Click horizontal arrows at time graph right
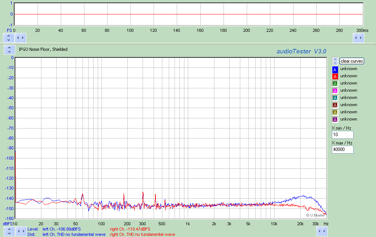376x237 pixels. 358,38
